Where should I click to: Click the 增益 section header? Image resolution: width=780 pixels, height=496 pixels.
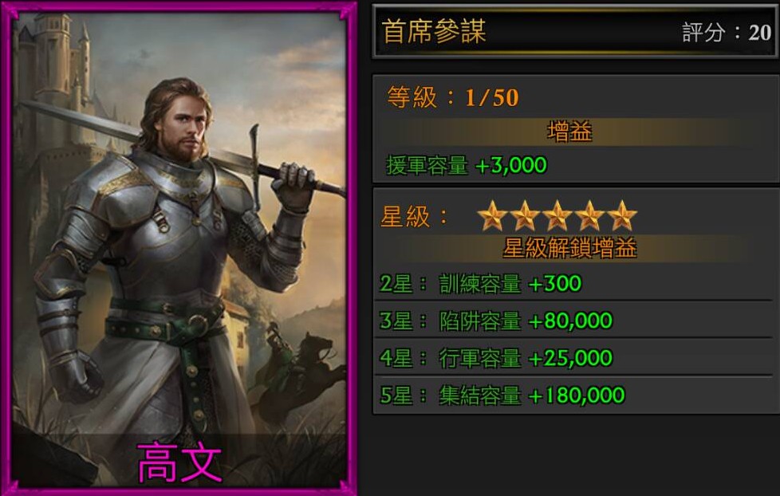click(569, 132)
